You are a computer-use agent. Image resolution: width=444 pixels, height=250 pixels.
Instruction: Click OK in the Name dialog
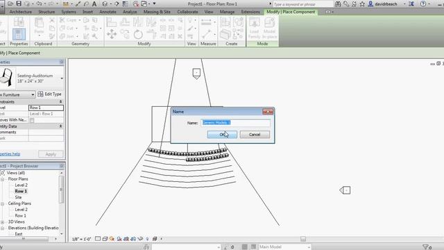coord(222,134)
